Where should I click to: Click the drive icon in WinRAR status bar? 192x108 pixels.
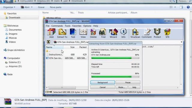tap(47, 92)
